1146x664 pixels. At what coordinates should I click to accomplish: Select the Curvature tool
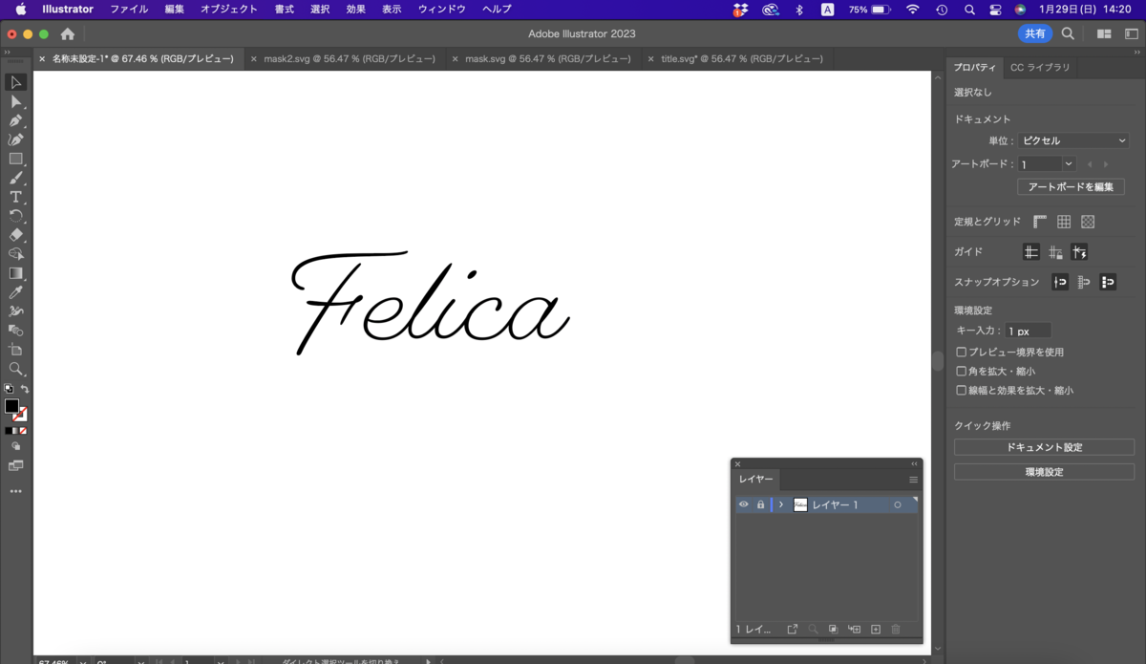click(15, 139)
